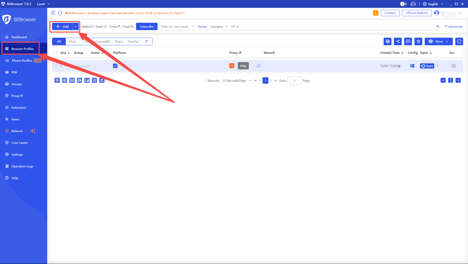Open the account dropdown arrow

pos(460,13)
